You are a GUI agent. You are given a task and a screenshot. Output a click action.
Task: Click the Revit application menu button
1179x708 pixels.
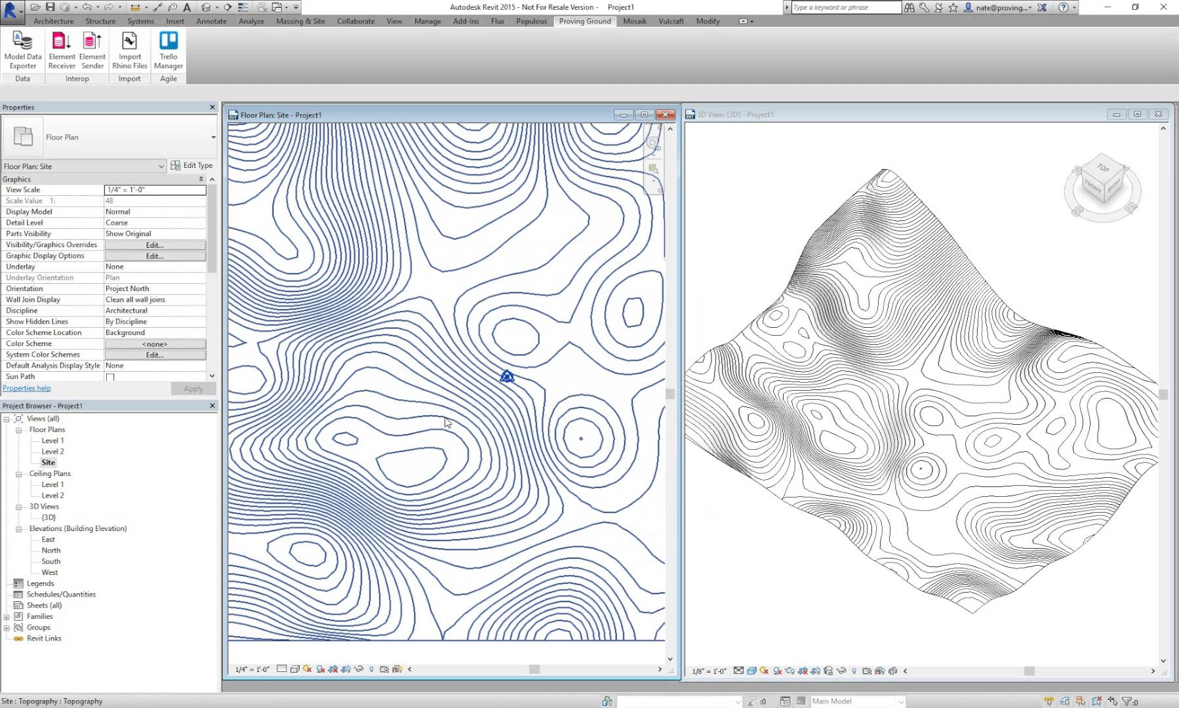pyautogui.click(x=11, y=11)
